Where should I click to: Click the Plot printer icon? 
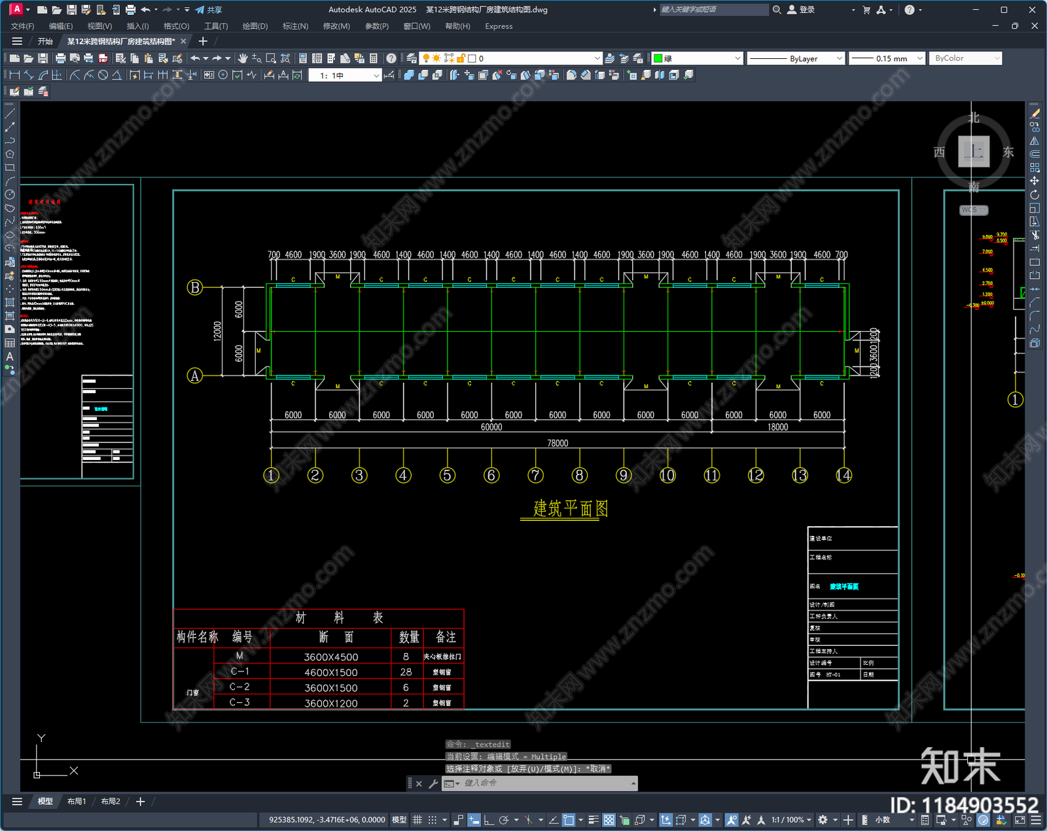[60, 58]
